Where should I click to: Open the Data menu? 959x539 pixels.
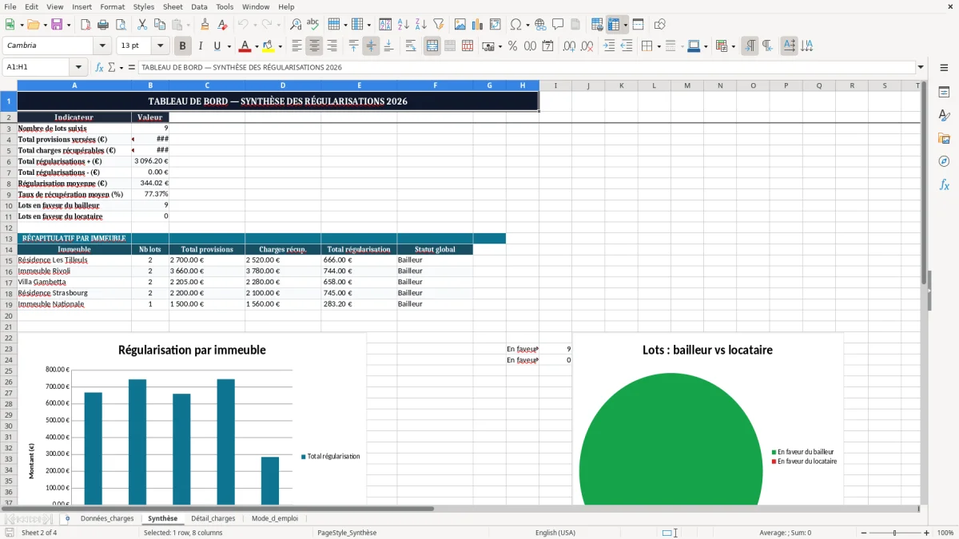(199, 6)
